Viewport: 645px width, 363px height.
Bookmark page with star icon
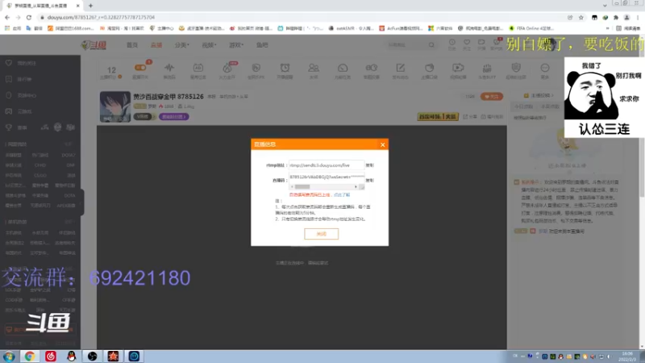(x=580, y=17)
